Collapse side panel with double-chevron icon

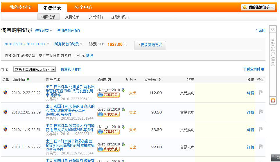(x=273, y=29)
